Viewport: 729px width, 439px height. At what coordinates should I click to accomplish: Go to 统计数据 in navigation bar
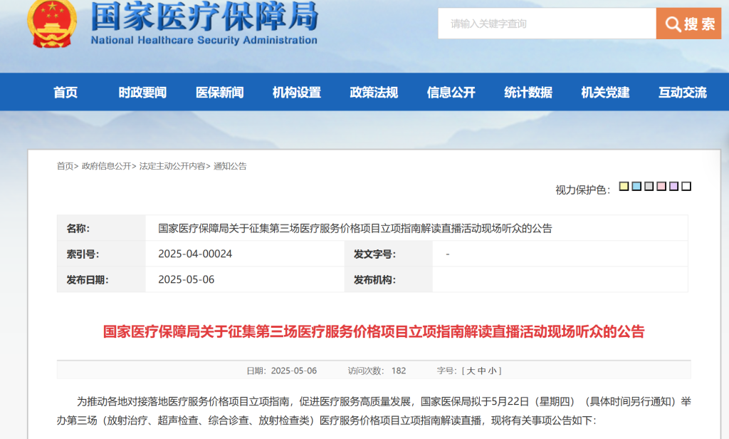[528, 92]
